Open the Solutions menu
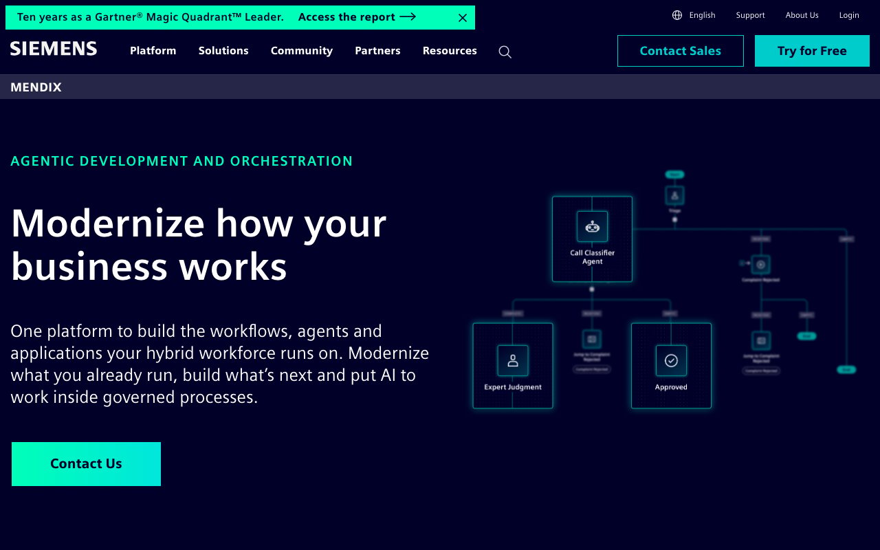 223,51
